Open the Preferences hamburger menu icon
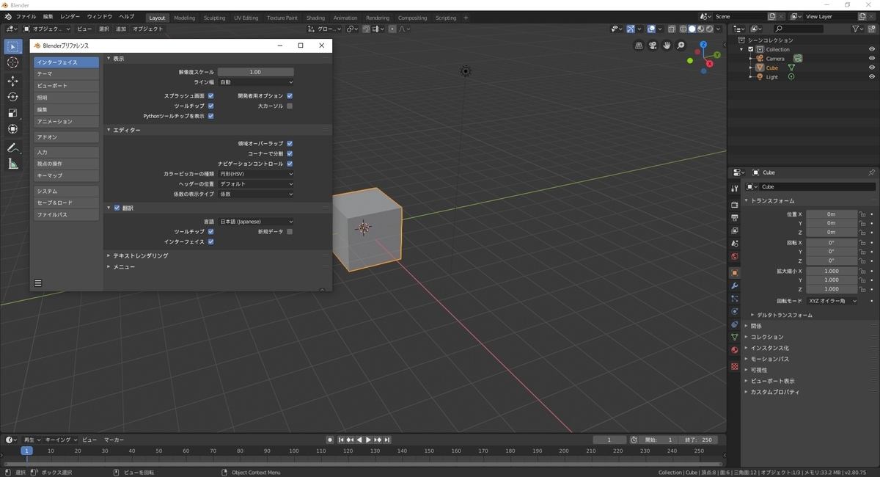This screenshot has width=880, height=477. 38,283
